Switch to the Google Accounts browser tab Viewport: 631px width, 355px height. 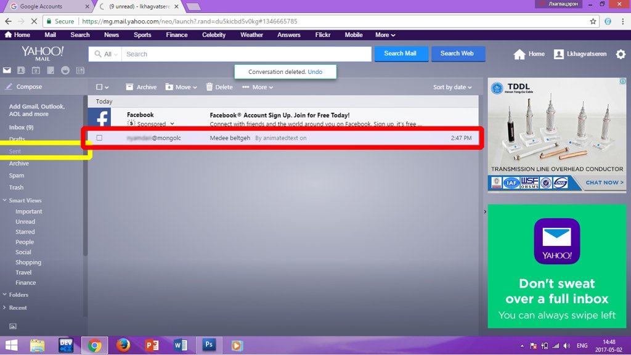tap(45, 6)
